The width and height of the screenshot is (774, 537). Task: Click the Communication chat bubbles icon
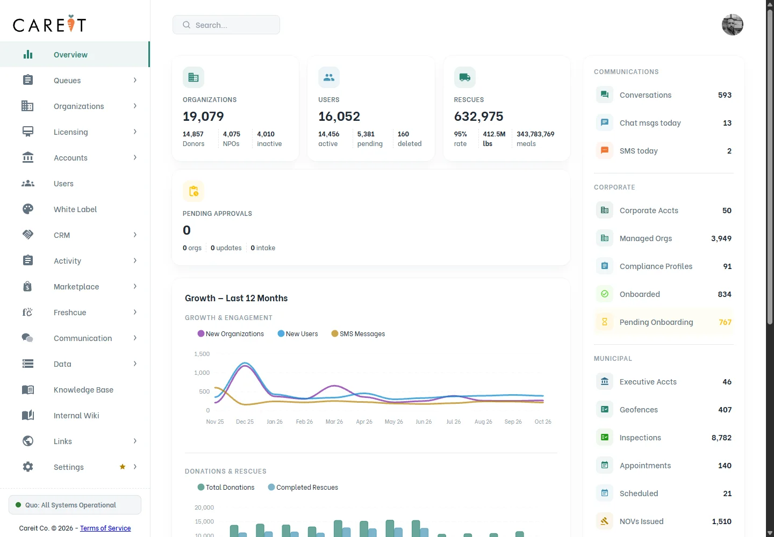27,338
